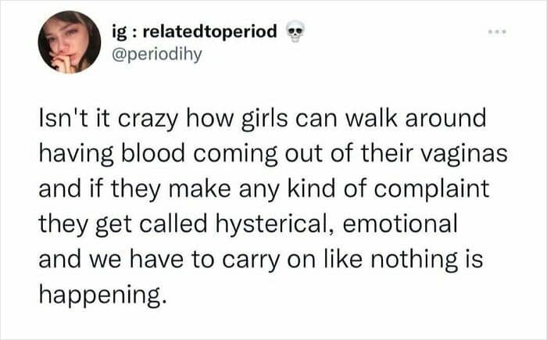Open the @periodihy handle link
The image size is (547, 340).
click(156, 55)
